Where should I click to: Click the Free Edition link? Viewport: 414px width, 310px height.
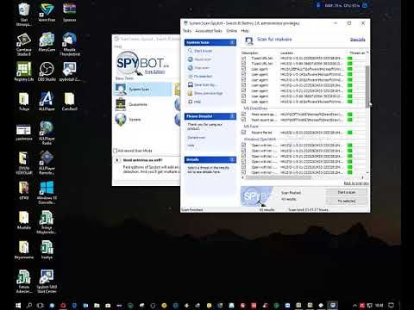[154, 71]
